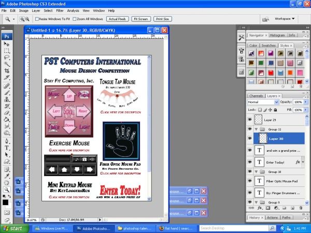The width and height of the screenshot is (311, 233).
Task: Add a layer mask from Layers panel
Action: pos(268,208)
